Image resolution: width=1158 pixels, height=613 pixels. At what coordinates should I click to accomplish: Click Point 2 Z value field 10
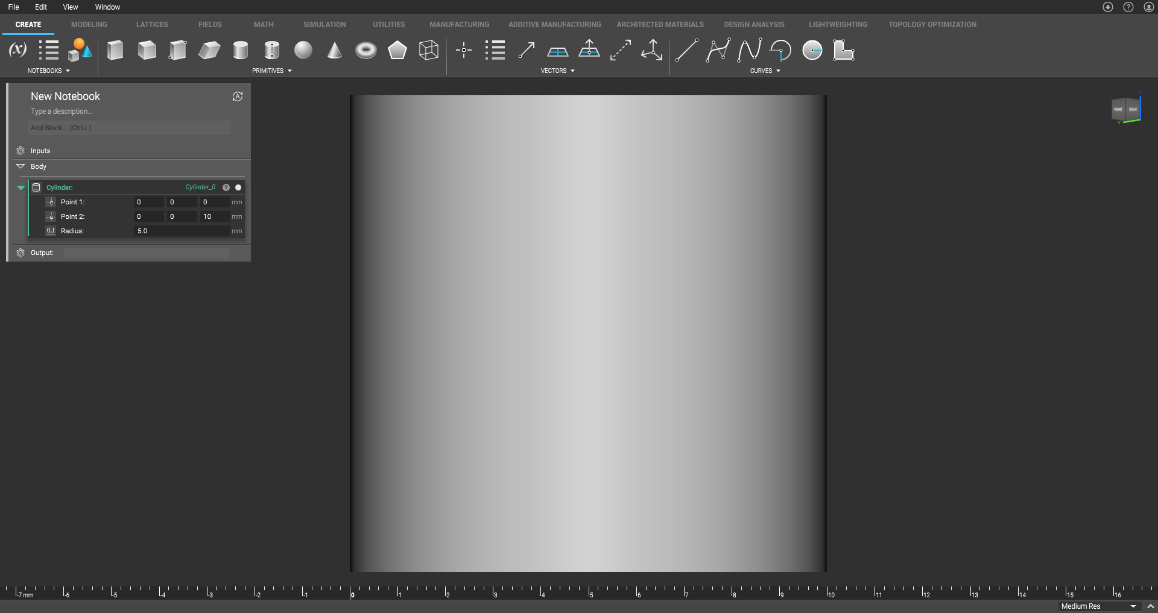click(215, 216)
